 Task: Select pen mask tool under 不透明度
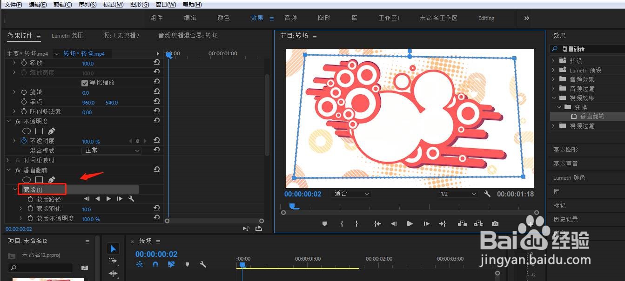(51, 131)
